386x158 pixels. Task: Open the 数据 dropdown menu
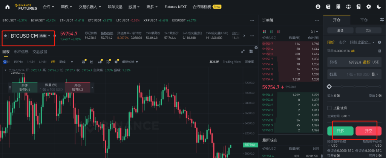pyautogui.click(x=134, y=7)
